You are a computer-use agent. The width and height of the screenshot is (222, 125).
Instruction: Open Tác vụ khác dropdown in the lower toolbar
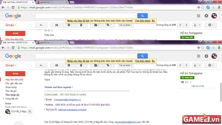tap(126, 65)
